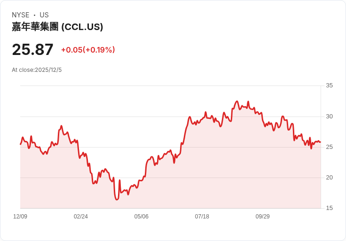
Task: Click the 35 price axis label
Action: (x=329, y=86)
